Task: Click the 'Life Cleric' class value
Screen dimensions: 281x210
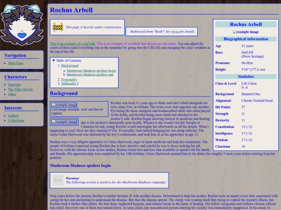Action: click(249, 83)
